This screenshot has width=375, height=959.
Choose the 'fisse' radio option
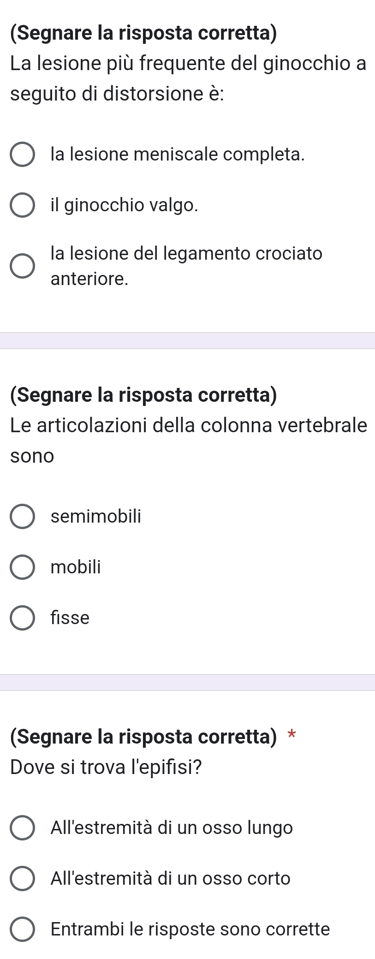click(x=22, y=618)
